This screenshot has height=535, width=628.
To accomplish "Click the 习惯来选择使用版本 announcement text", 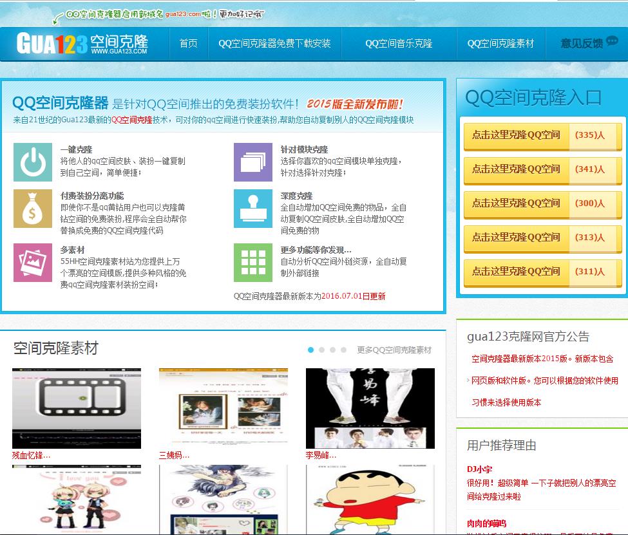I will [506, 402].
